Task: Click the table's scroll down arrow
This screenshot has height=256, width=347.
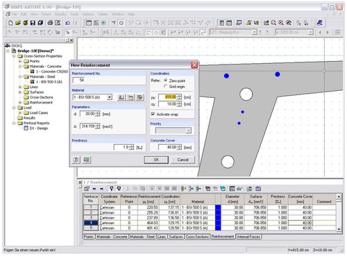Action: tap(339, 229)
